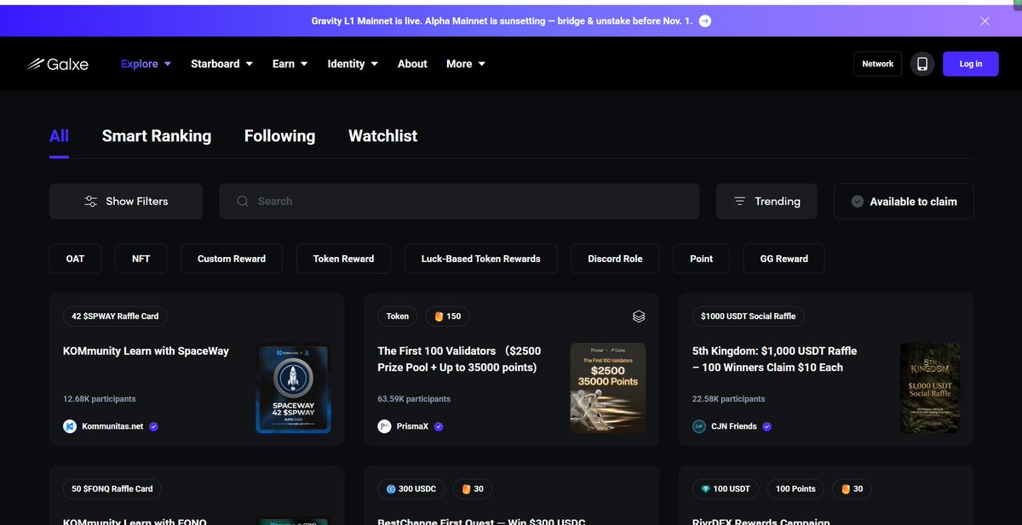Click the stacked layers icon on PrismaX card
This screenshot has width=1022, height=525.
[x=639, y=317]
